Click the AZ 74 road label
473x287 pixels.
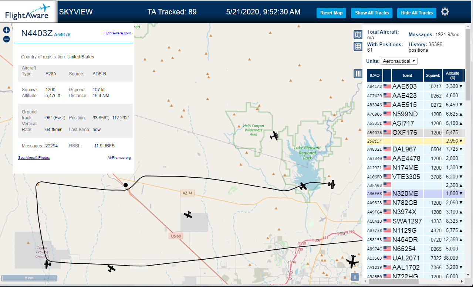[x=188, y=193]
